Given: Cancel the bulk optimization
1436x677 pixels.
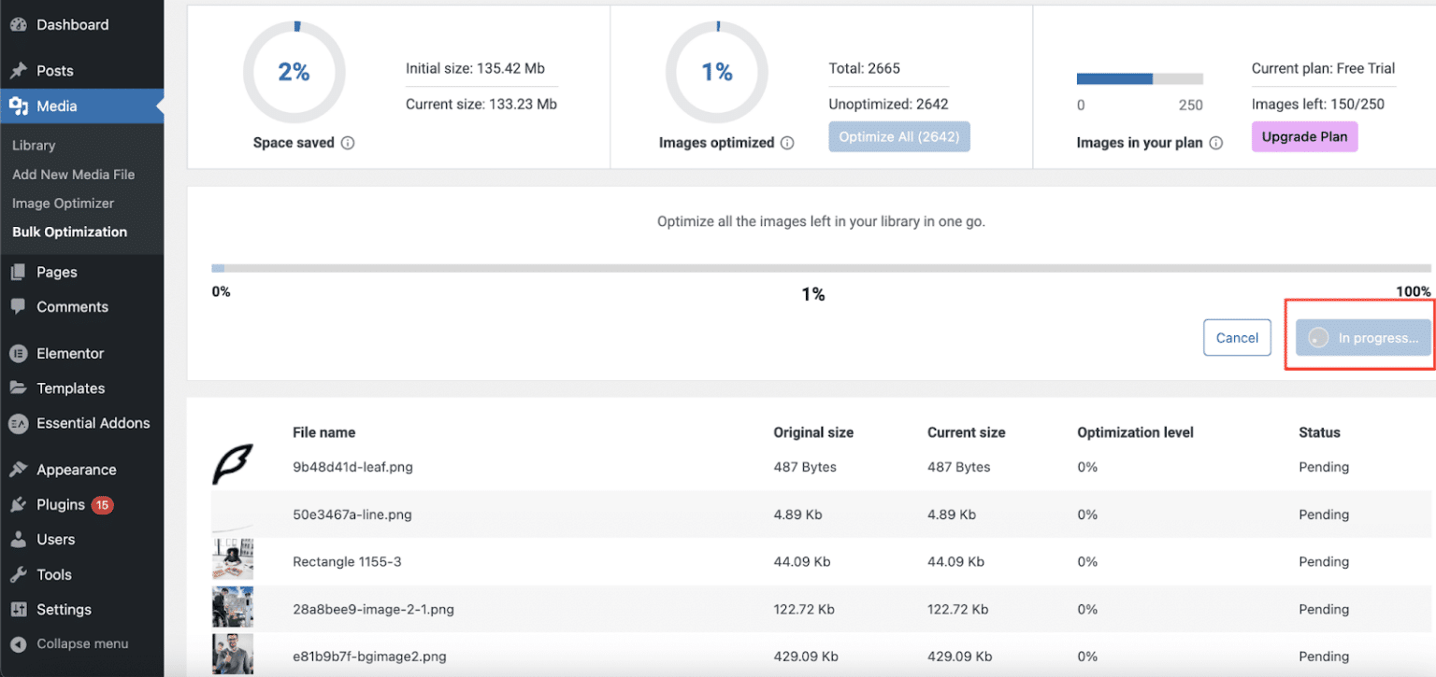Looking at the screenshot, I should 1237,337.
